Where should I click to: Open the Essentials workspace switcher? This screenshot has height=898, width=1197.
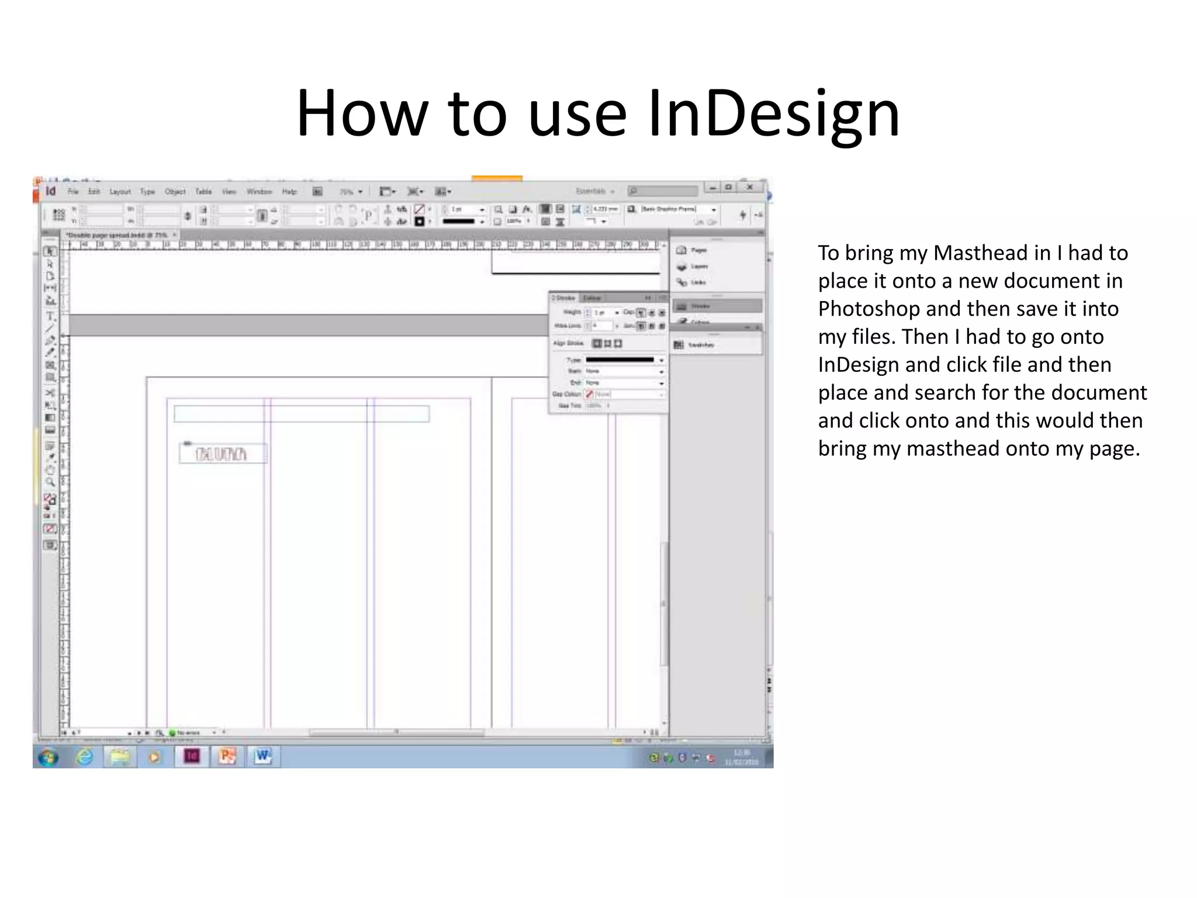[x=595, y=191]
